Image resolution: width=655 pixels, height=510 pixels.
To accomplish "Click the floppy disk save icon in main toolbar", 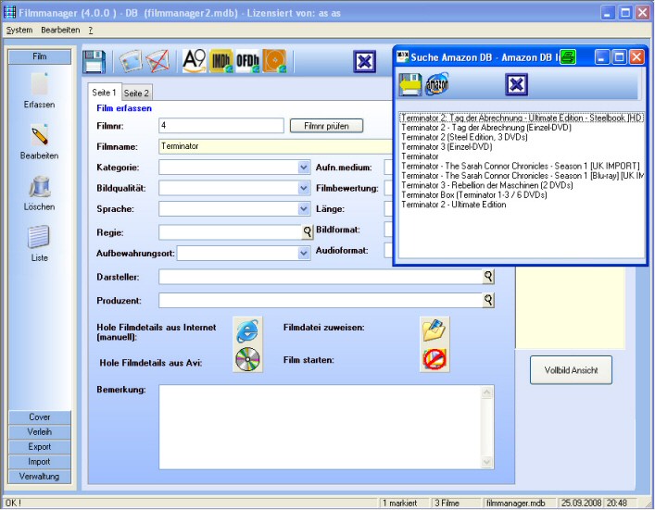I will (94, 62).
